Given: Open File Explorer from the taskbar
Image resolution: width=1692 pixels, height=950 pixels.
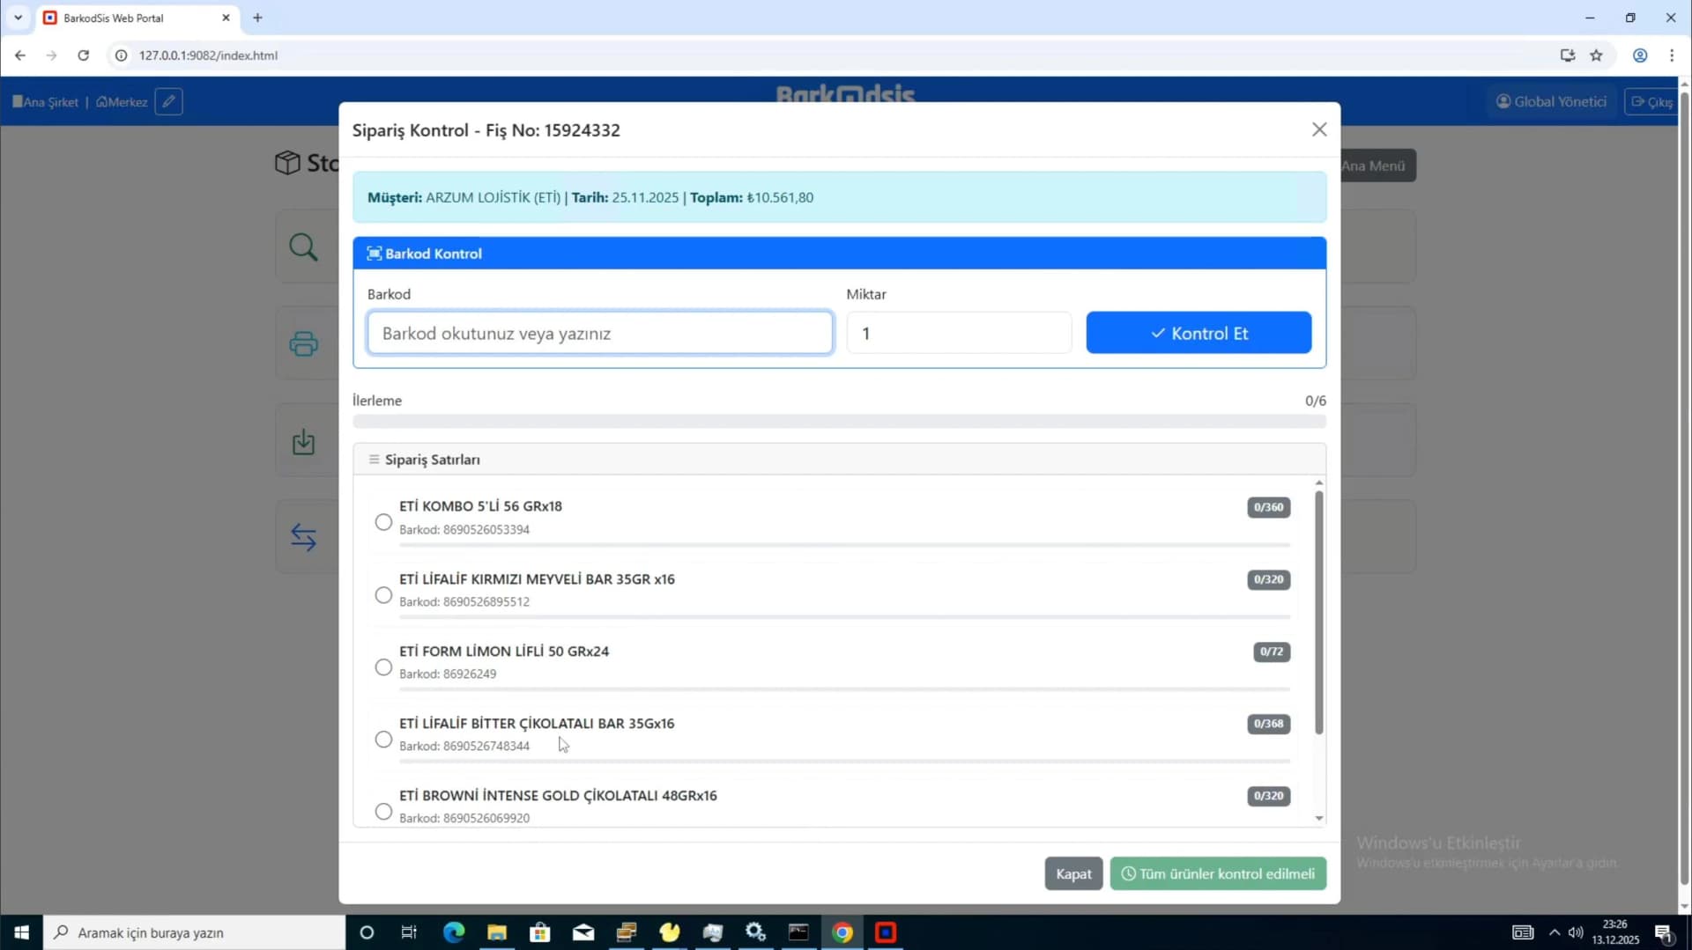Looking at the screenshot, I should coord(497,932).
